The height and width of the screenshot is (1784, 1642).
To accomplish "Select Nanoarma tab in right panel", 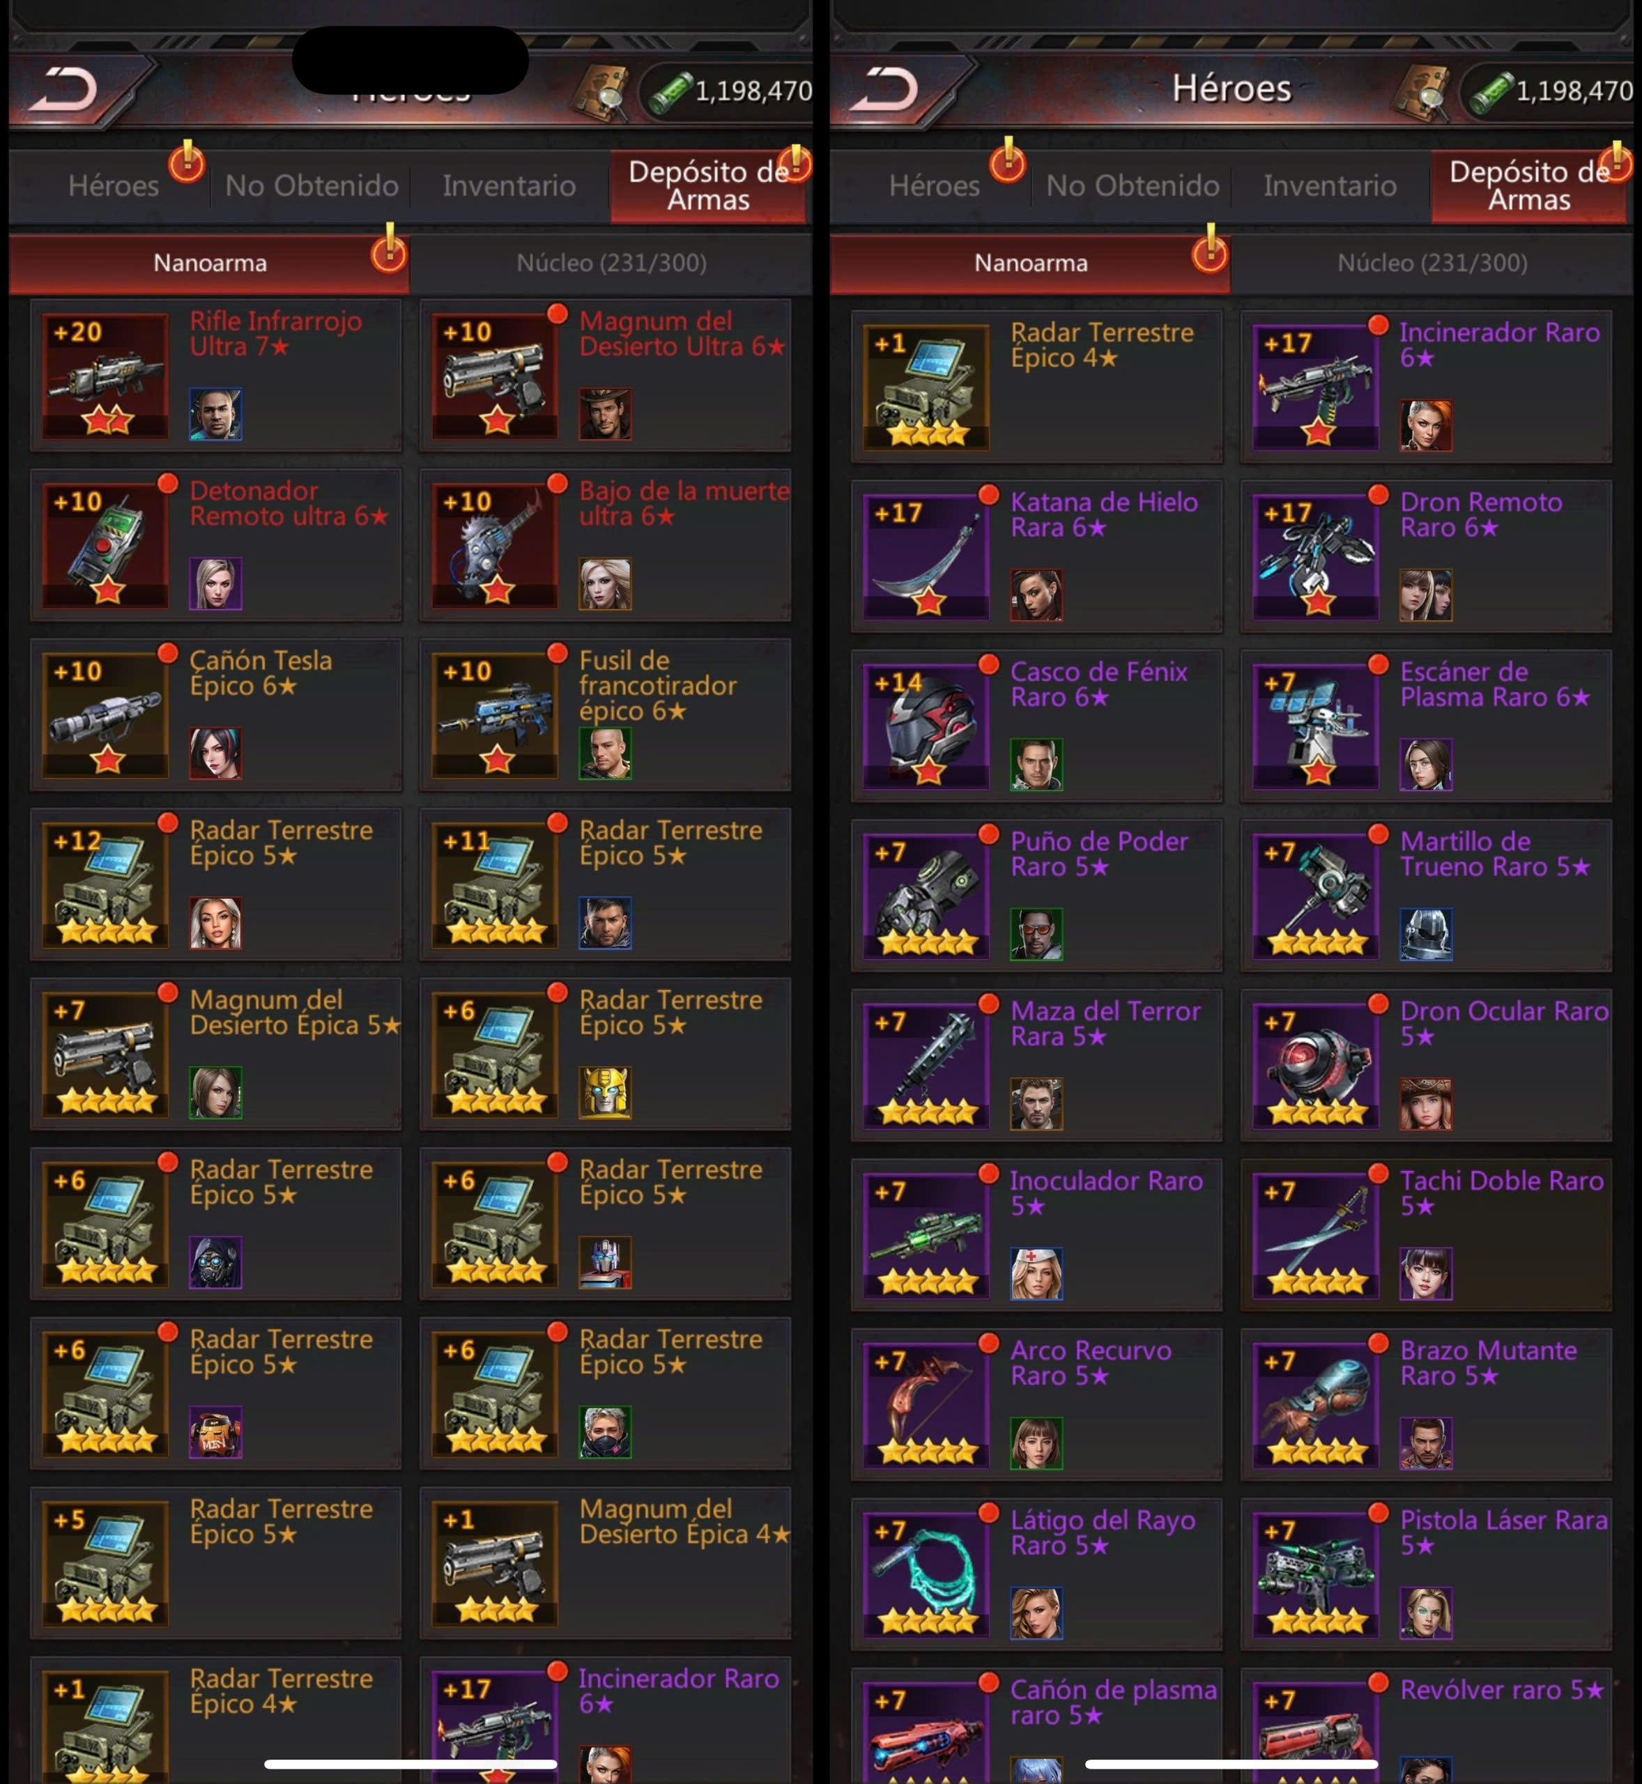I will (x=1031, y=263).
